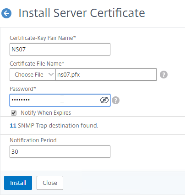Image resolution: width=185 pixels, height=195 pixels.
Task: Click the Notification Period label
Action: pos(33,140)
